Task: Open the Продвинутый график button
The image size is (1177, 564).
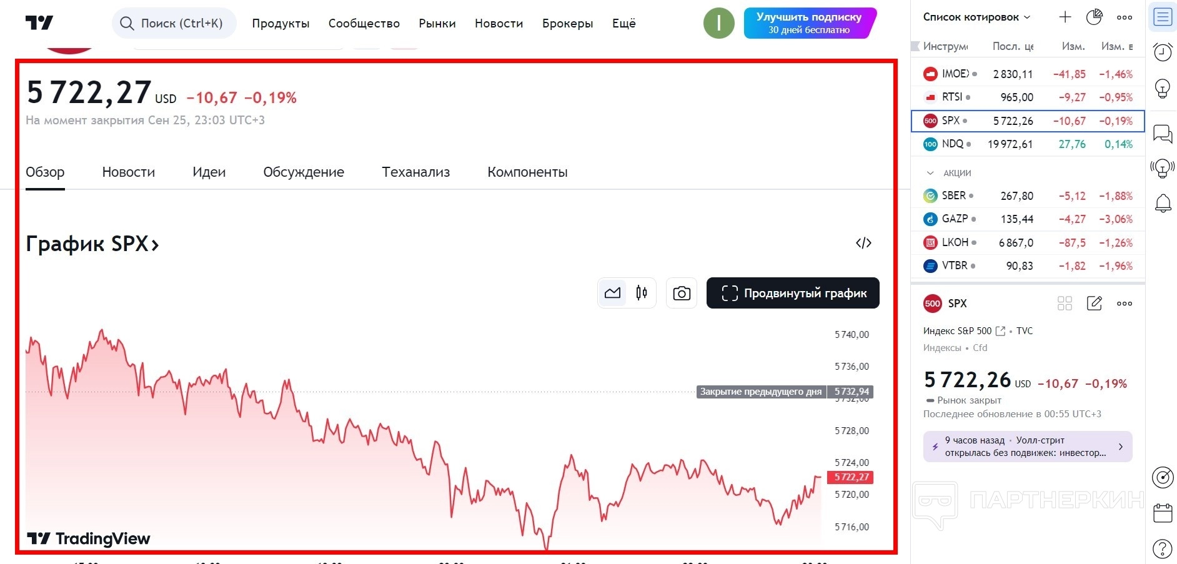Action: [793, 293]
